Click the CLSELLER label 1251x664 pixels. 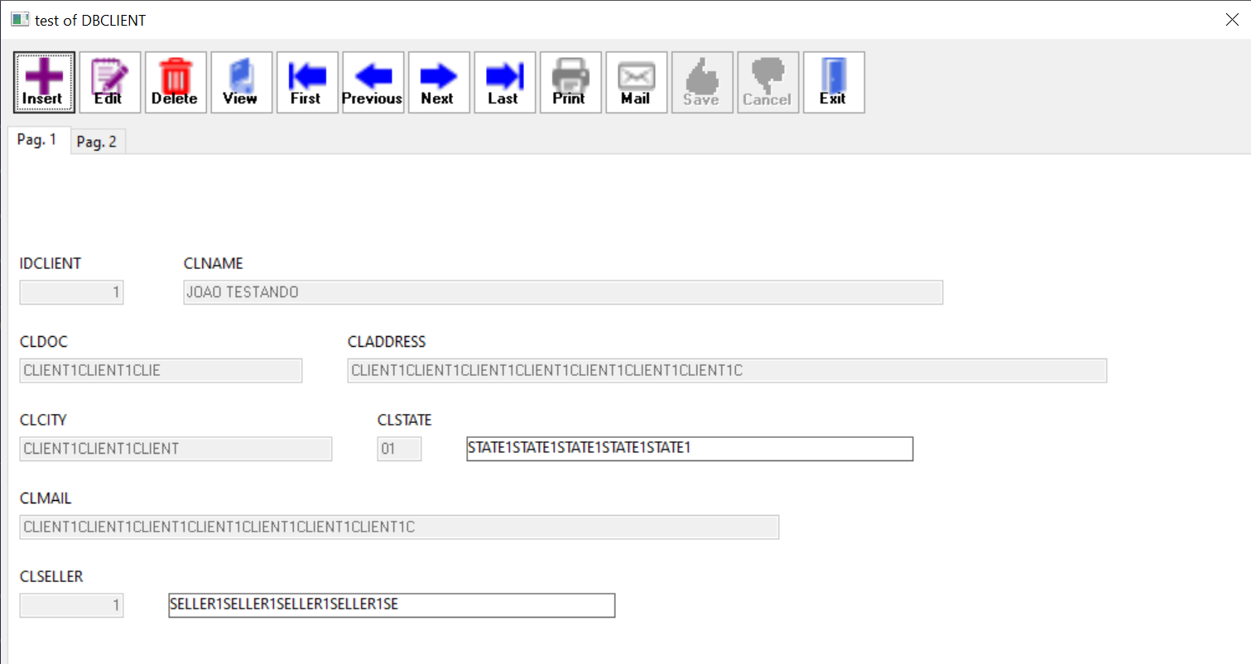click(51, 576)
